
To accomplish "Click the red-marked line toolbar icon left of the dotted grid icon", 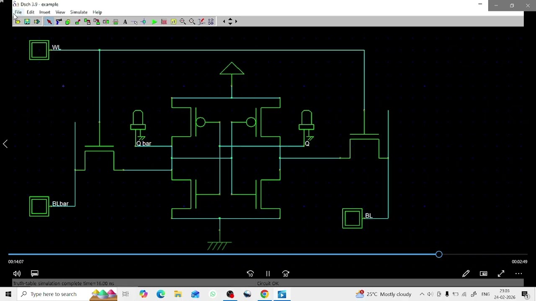I will tap(201, 21).
